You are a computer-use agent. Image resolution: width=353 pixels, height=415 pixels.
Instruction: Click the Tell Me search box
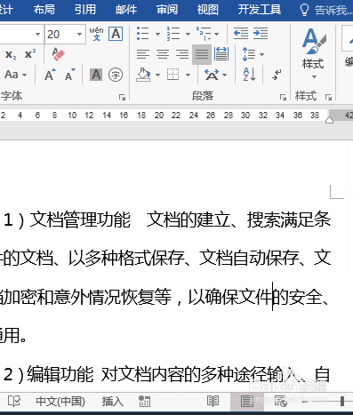point(326,10)
